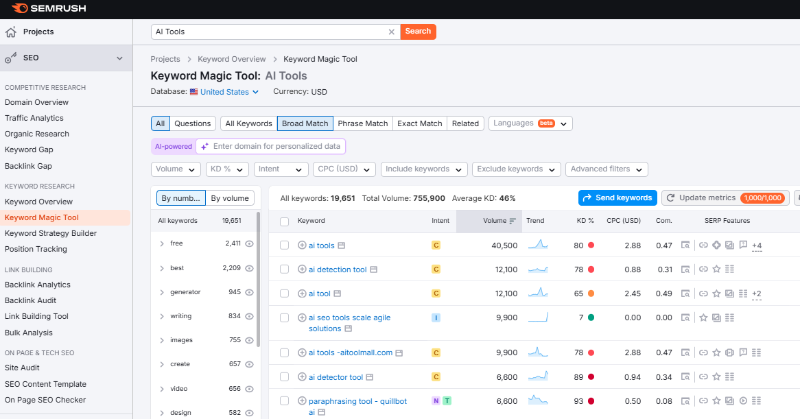Screen dimensions: 800x419
Task: Open the CPC (USD) filter dropdown
Action: click(x=344, y=169)
